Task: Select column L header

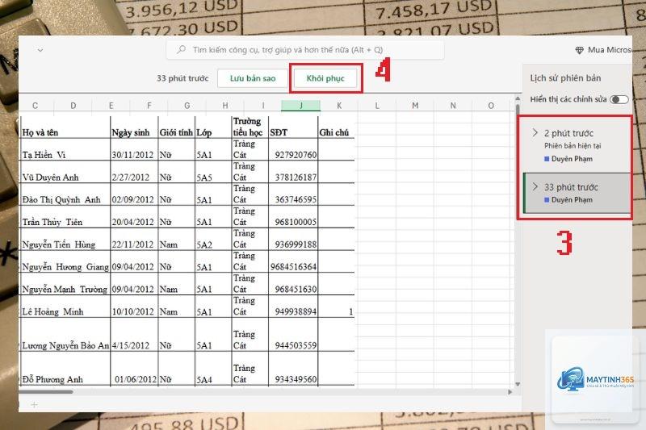Action: [377, 106]
